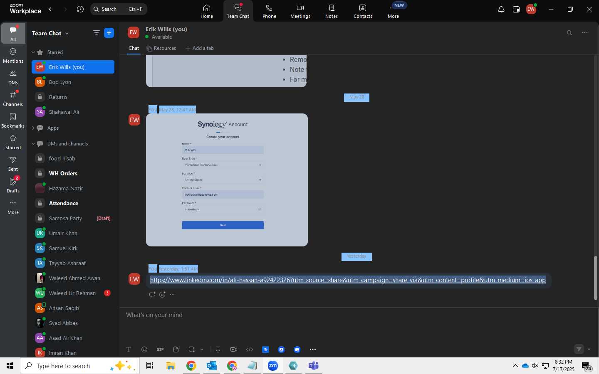
Task: Switch to the Resources tab
Action: coord(161,48)
